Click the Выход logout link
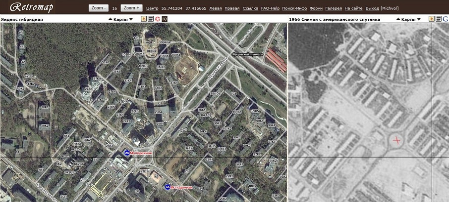449x202 pixels. [x=371, y=8]
